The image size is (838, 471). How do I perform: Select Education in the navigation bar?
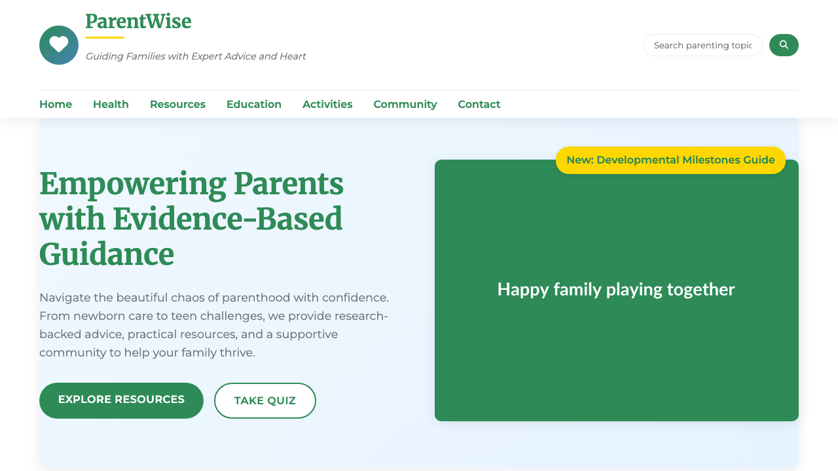254,104
